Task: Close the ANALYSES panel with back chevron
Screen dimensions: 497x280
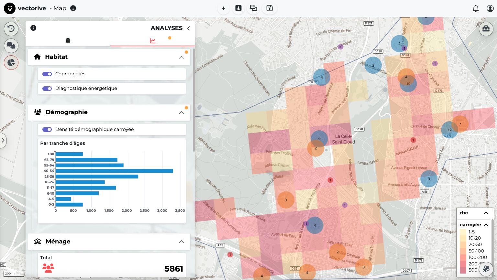Action: click(x=188, y=28)
